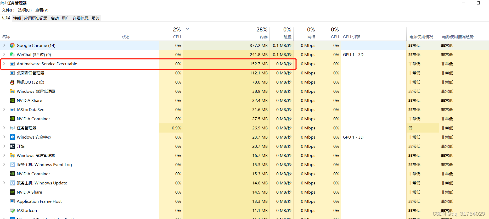Switch to the 启动 tab

pyautogui.click(x=55, y=18)
